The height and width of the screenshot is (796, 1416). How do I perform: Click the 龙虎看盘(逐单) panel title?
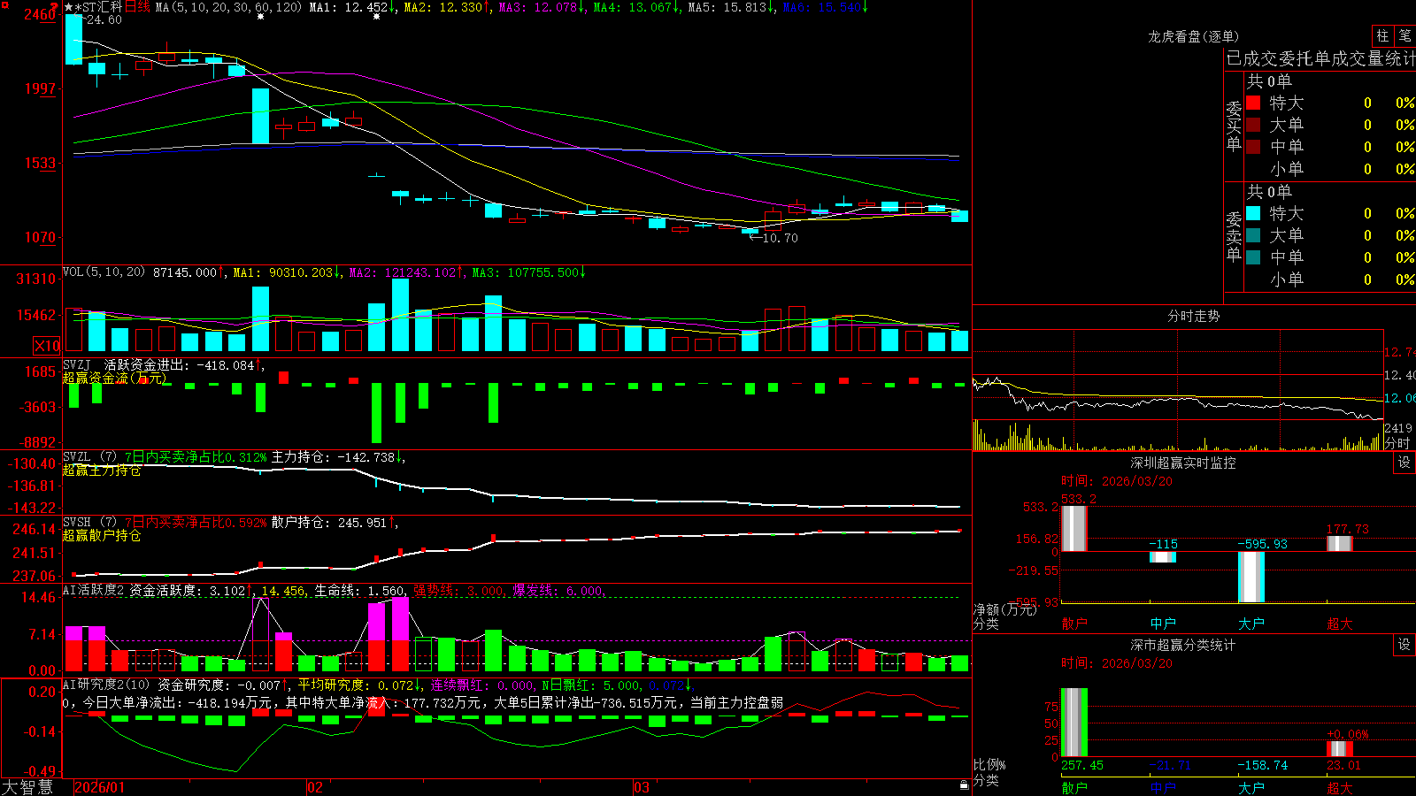(1193, 36)
